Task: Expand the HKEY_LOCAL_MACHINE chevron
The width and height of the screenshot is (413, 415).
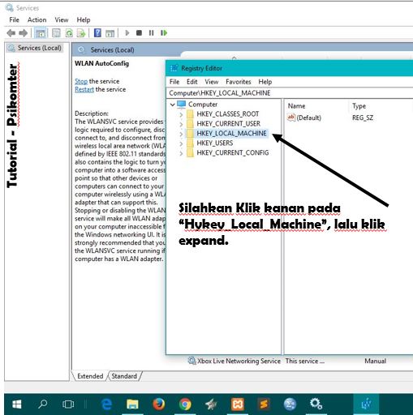Action: pos(181,134)
